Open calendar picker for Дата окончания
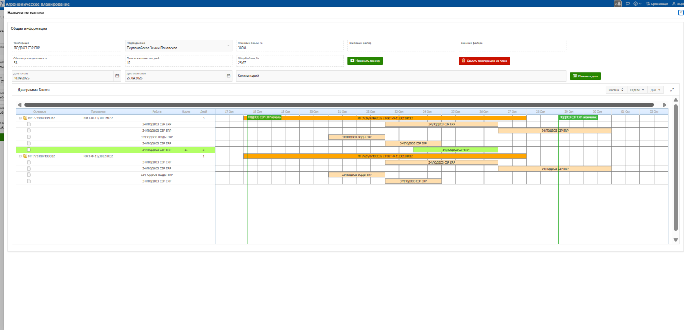 click(228, 76)
